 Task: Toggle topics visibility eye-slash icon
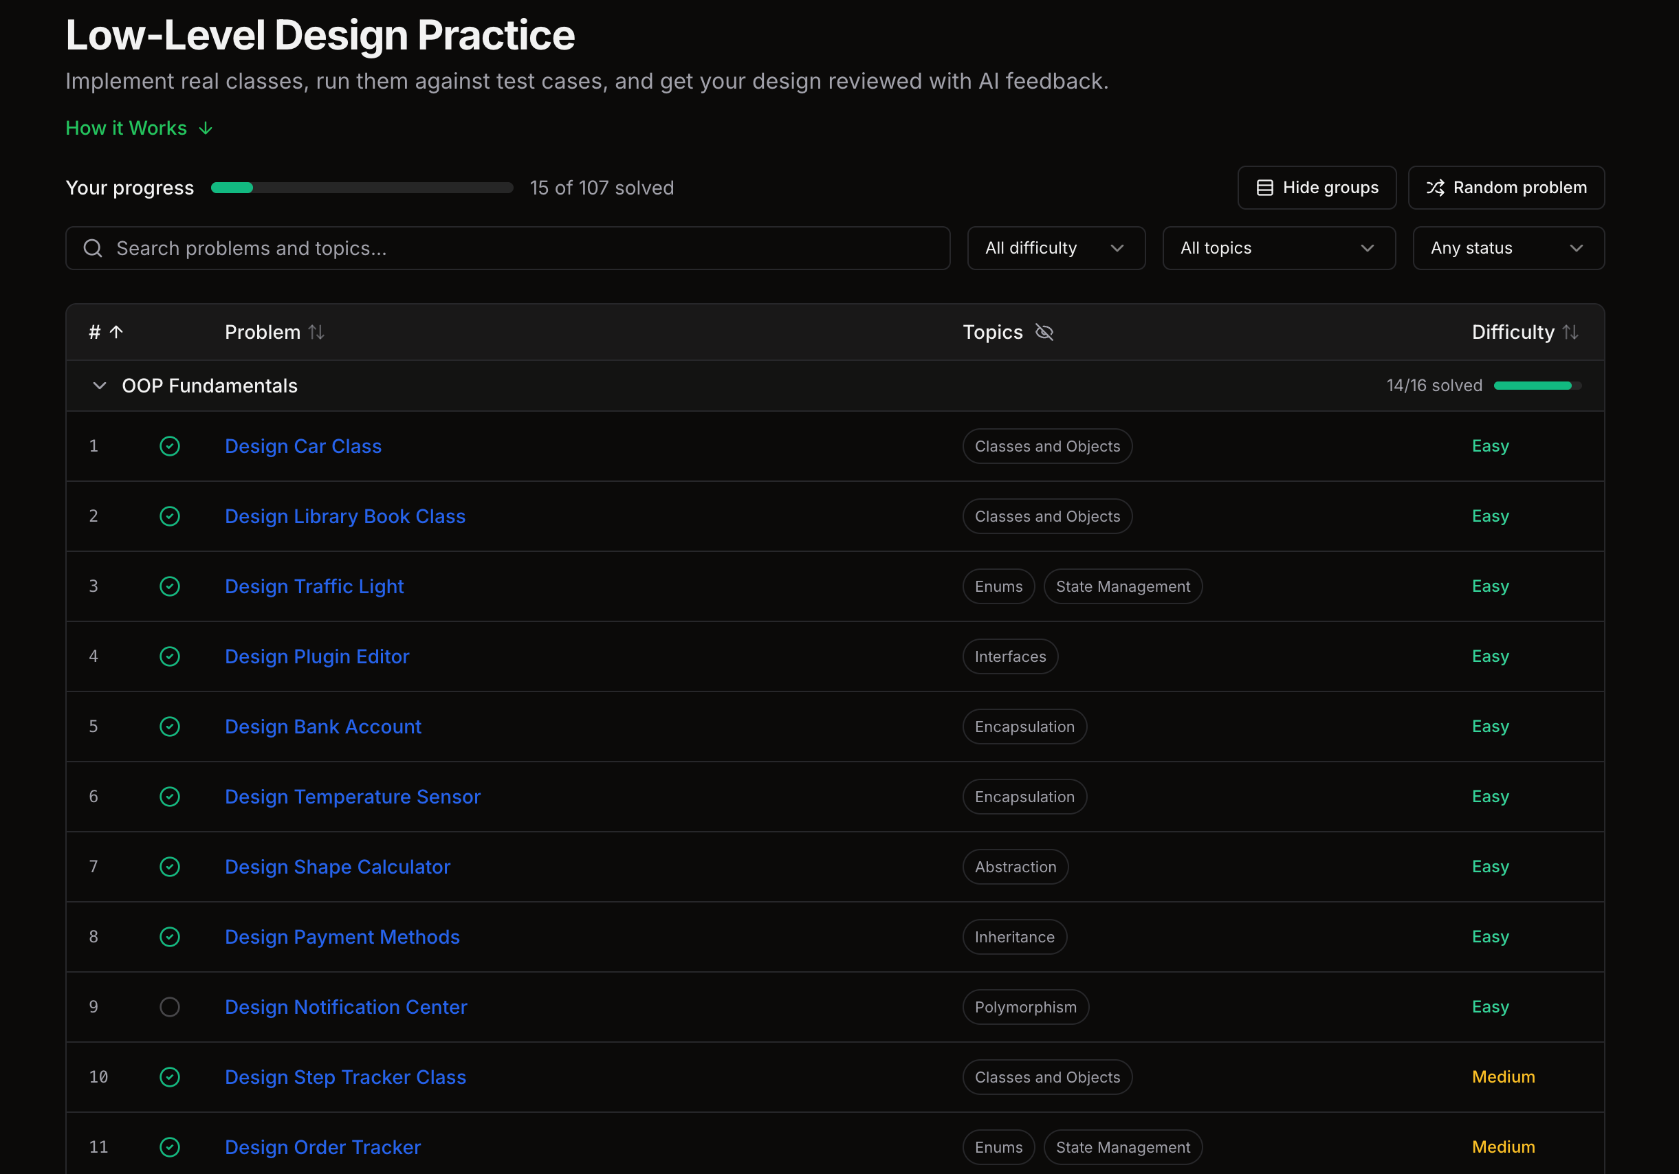coord(1044,332)
